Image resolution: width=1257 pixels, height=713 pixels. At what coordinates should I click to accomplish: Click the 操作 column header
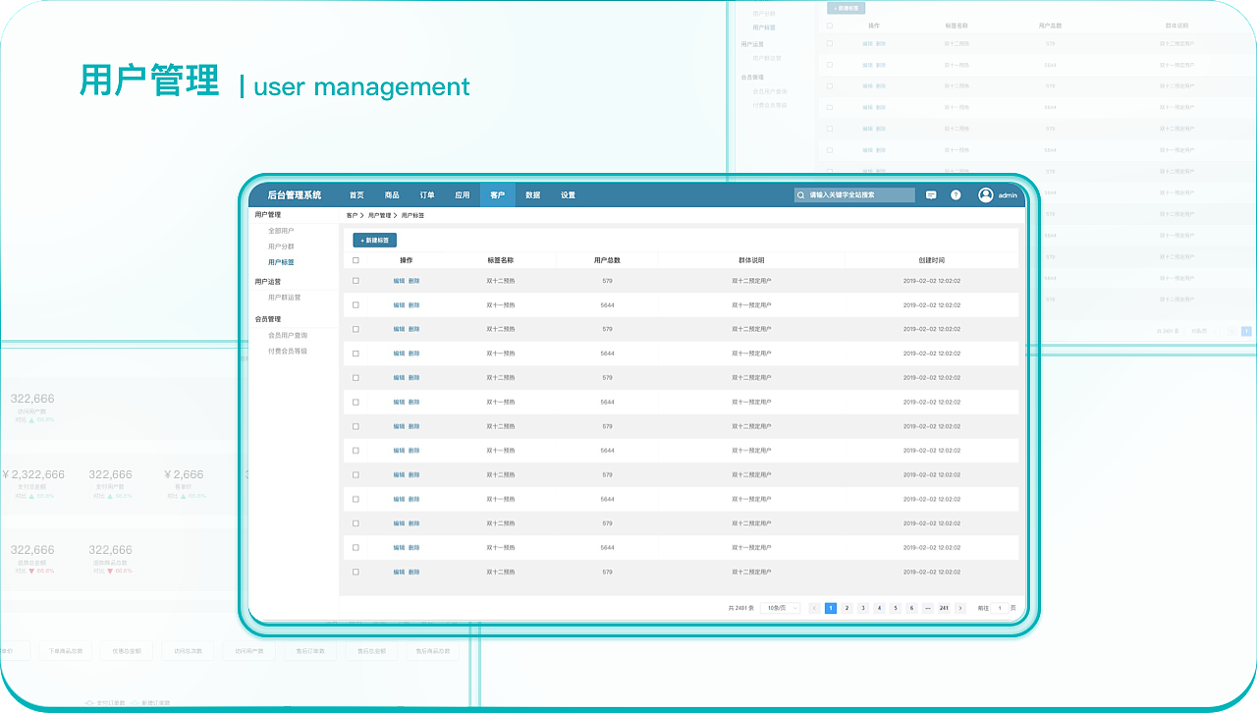tap(407, 260)
